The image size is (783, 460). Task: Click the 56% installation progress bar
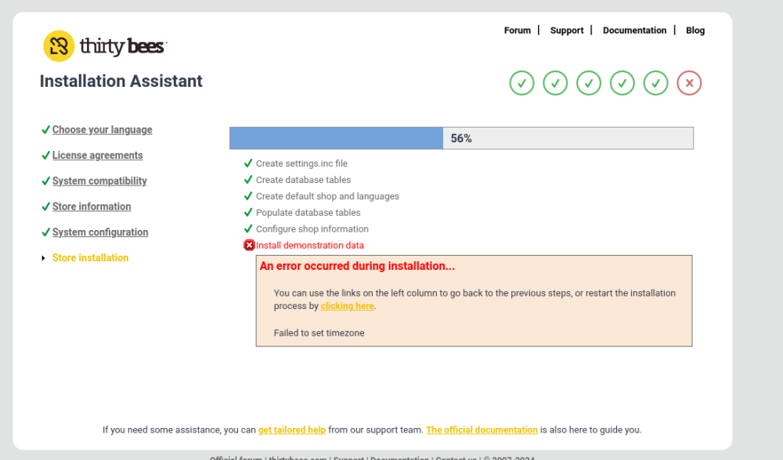coord(461,138)
